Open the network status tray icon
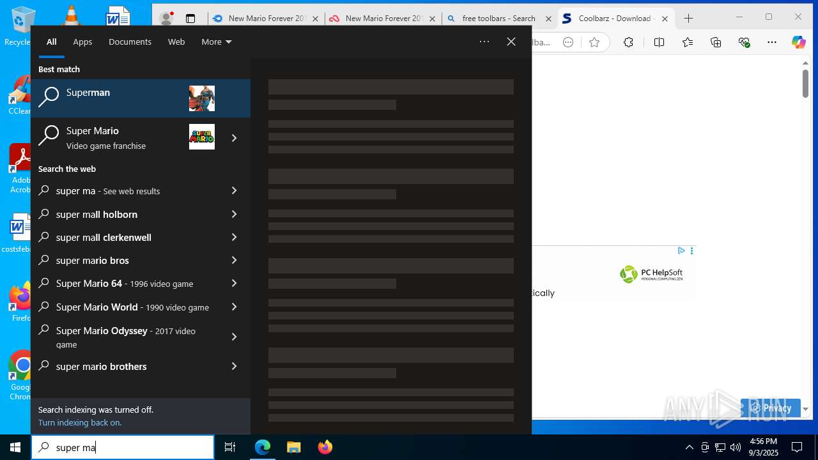 pyautogui.click(x=720, y=447)
